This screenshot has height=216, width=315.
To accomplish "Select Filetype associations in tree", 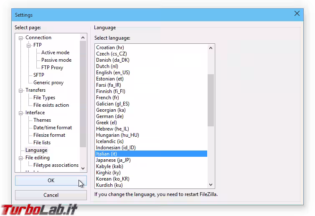I will tap(56, 165).
